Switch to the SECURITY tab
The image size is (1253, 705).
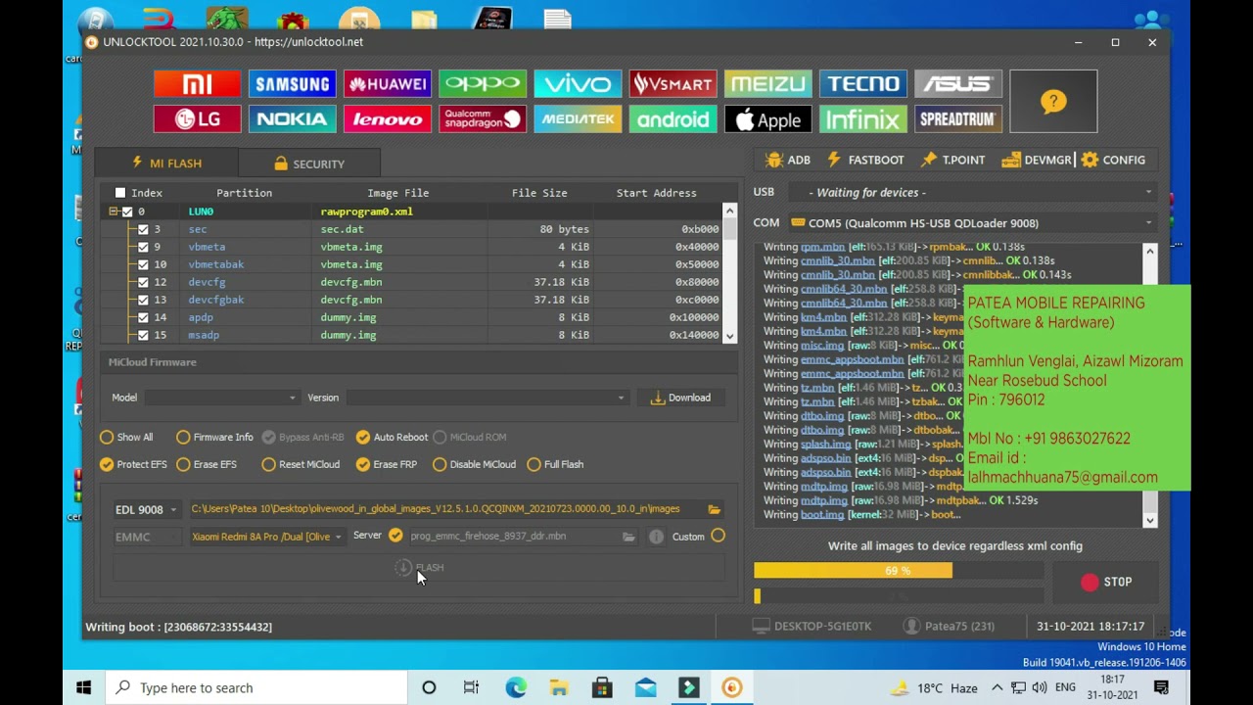(x=308, y=164)
